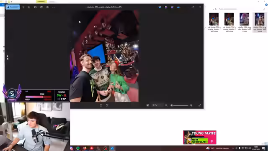Click the zoom in magnifier icon
The image size is (268, 151).
coord(191,105)
